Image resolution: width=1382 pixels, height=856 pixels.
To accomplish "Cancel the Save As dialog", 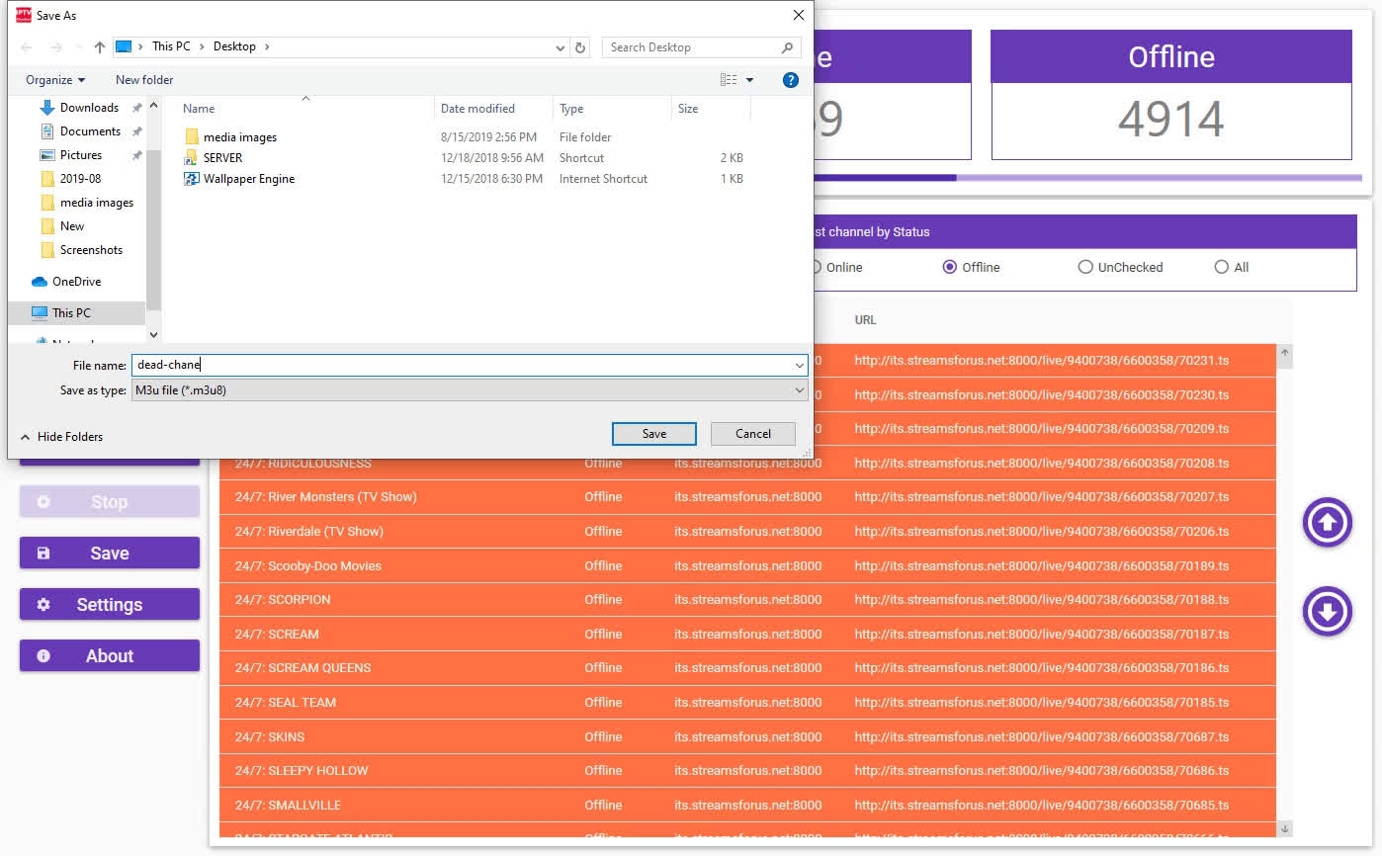I will 752,434.
